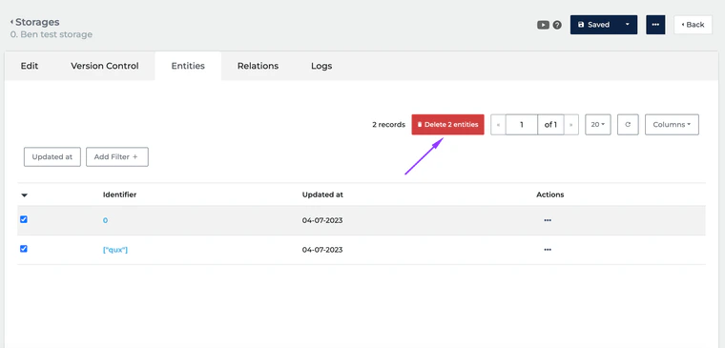
Task: Open the Columns dropdown
Action: (x=672, y=124)
